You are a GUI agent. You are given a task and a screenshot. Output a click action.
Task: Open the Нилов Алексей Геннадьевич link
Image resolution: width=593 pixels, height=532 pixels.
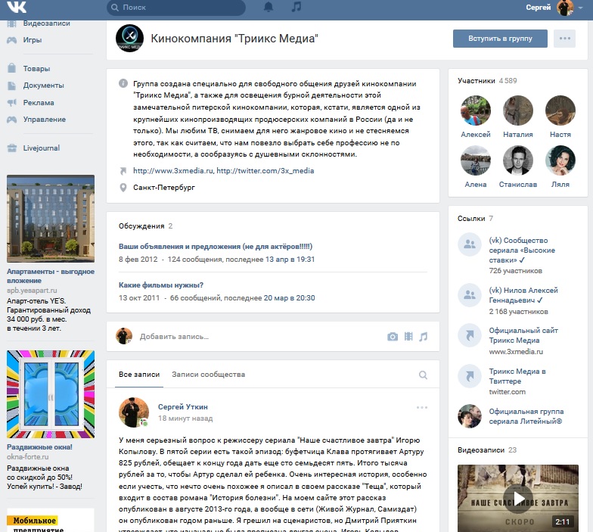click(x=523, y=295)
